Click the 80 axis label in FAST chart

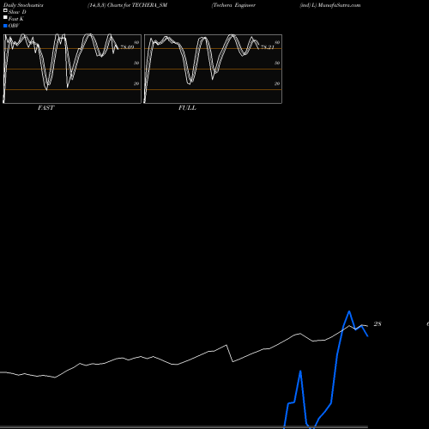click(x=136, y=42)
